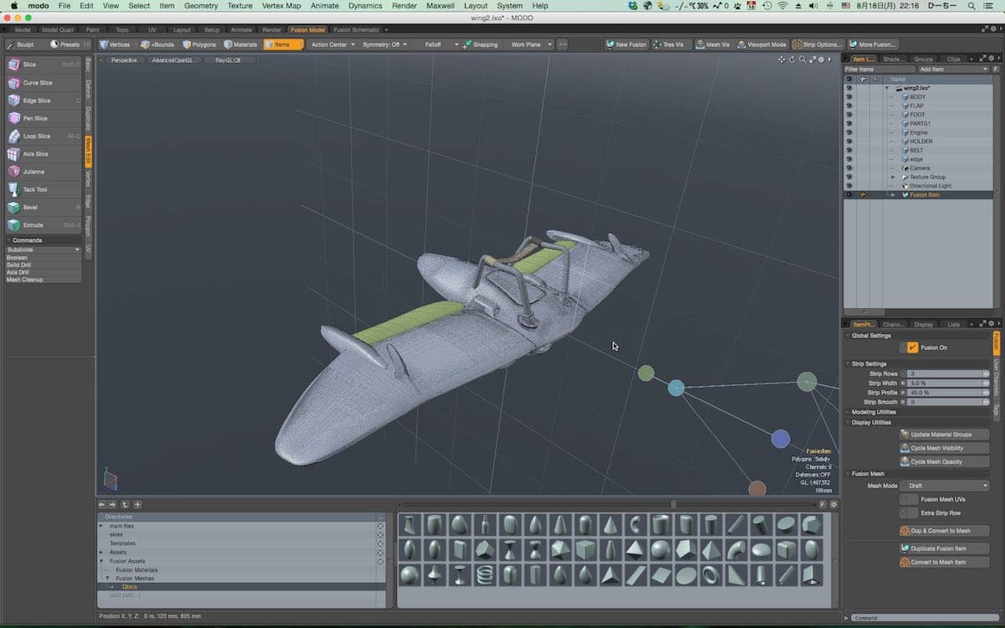Click the Strip Width slider
The image size is (1005, 628).
pos(945,383)
